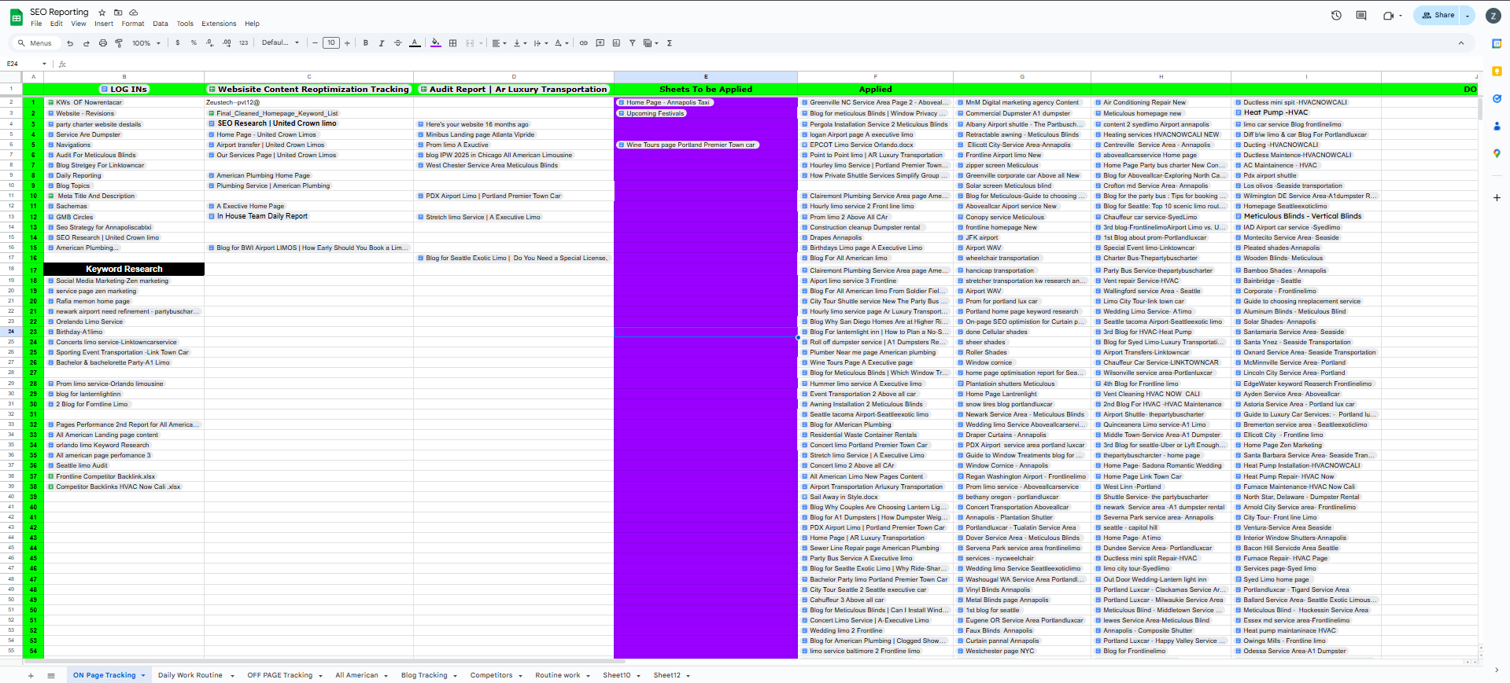Click the fill color swatch
Screen dimensions: 1510x683
[x=435, y=43]
